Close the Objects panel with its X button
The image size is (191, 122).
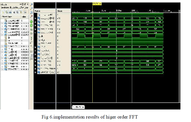[28, 5]
